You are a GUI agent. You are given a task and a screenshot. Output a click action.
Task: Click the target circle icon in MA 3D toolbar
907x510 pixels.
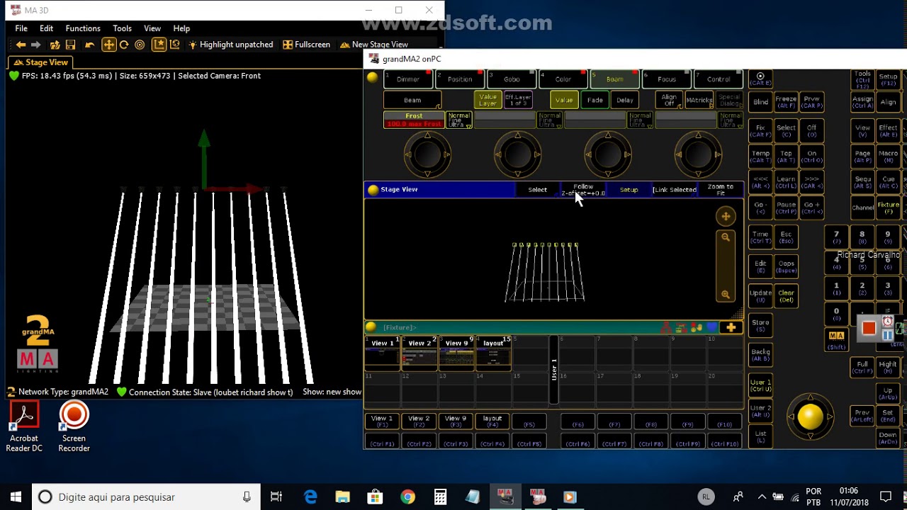tap(140, 45)
